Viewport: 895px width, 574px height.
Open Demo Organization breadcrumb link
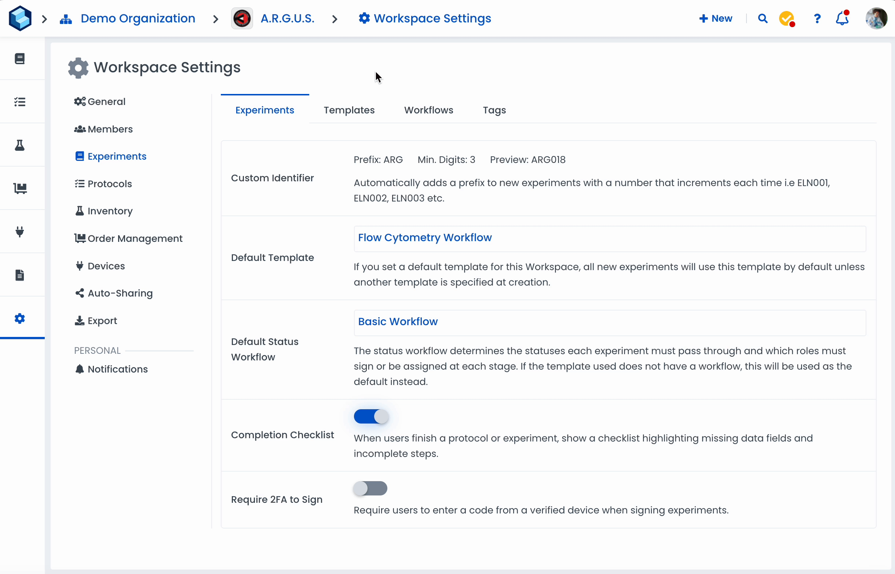pyautogui.click(x=138, y=18)
